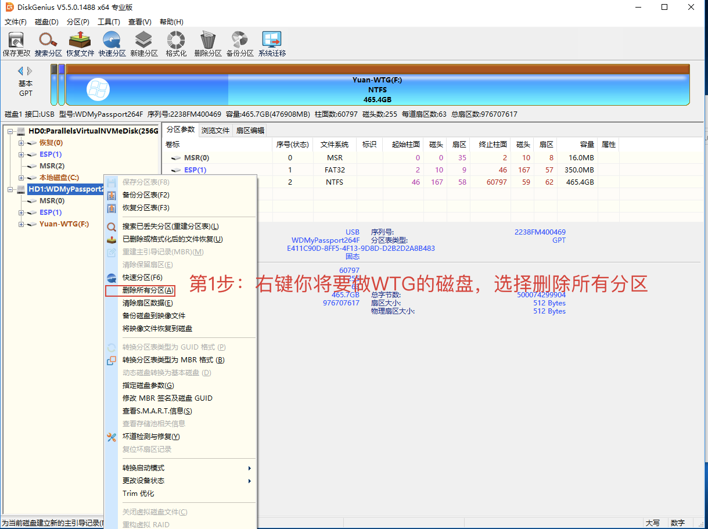Open the 转换启动模式 submenu
The height and width of the screenshot is (529, 708).
(x=180, y=468)
